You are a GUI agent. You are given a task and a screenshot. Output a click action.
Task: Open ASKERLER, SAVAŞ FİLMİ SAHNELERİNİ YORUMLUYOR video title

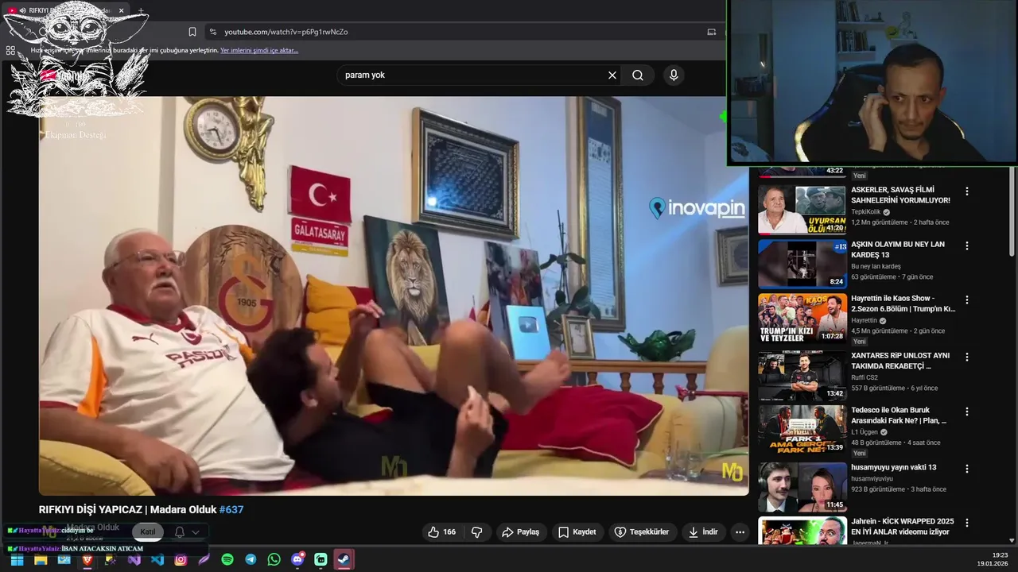[x=900, y=195]
